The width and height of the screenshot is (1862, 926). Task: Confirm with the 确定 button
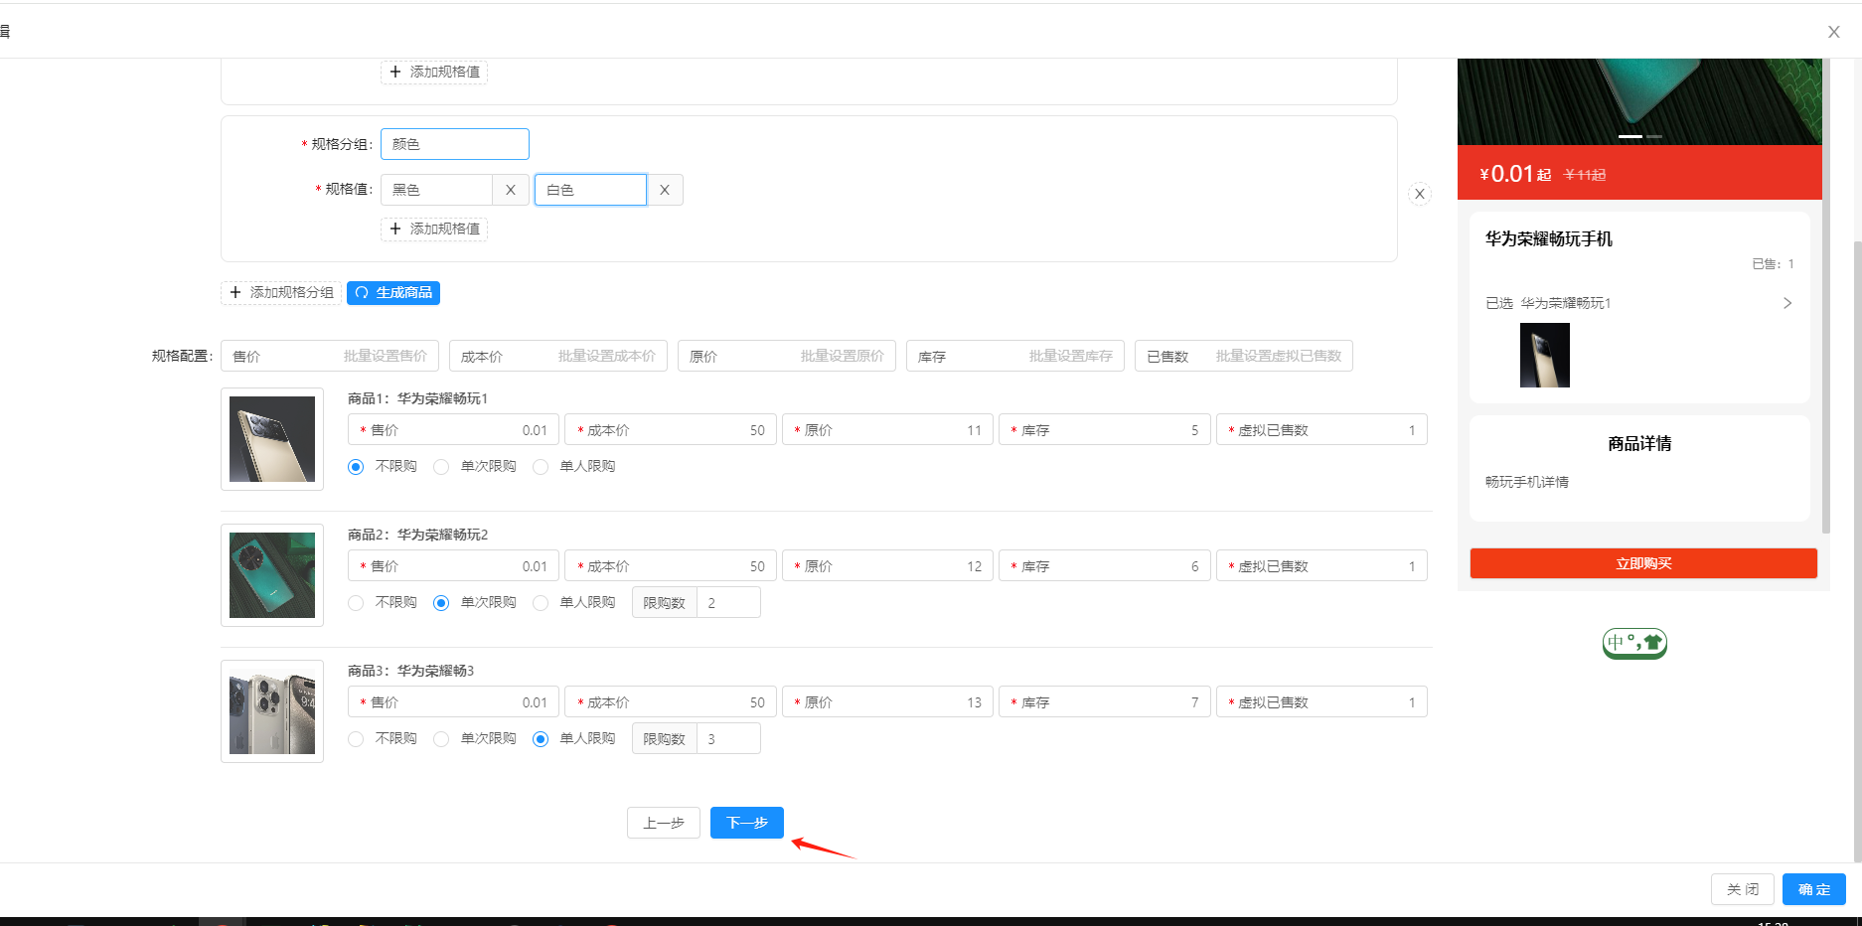point(1814,889)
